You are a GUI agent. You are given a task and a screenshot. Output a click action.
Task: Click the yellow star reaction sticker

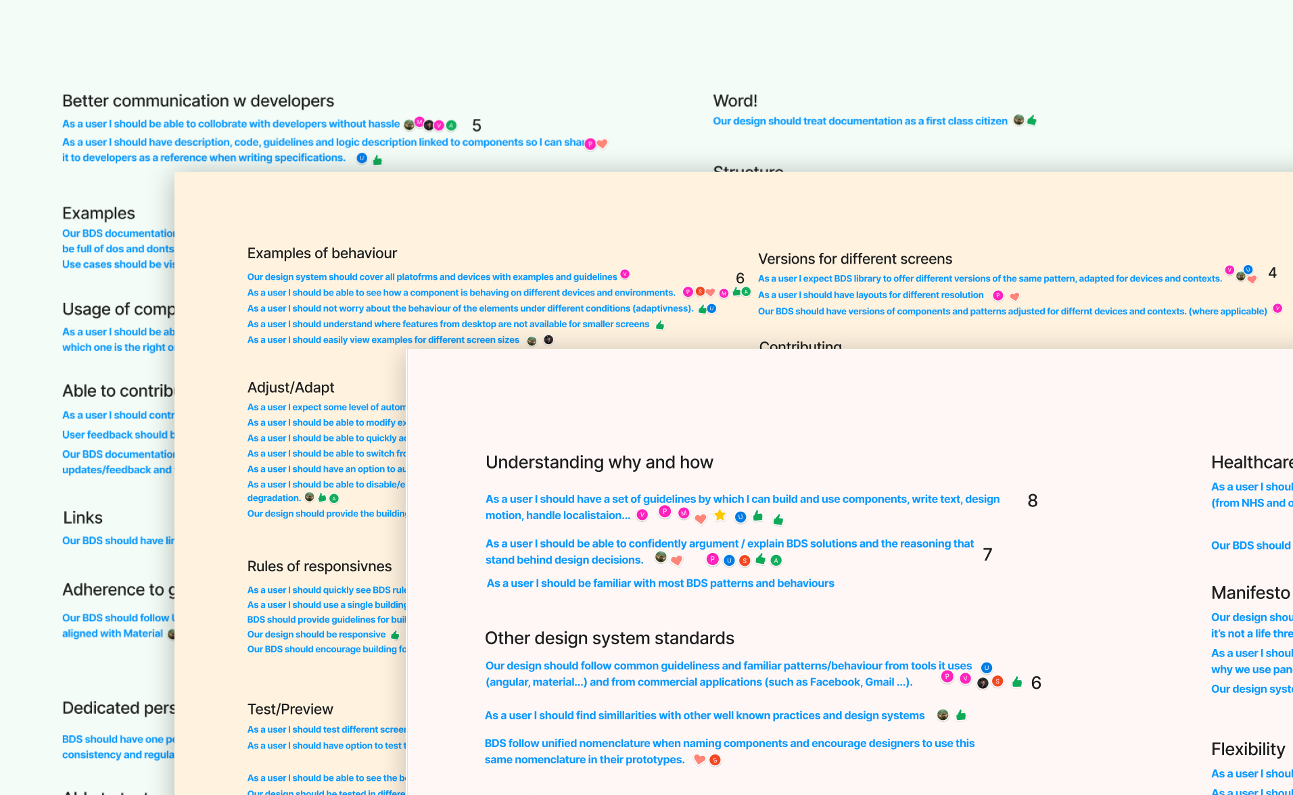(x=720, y=515)
